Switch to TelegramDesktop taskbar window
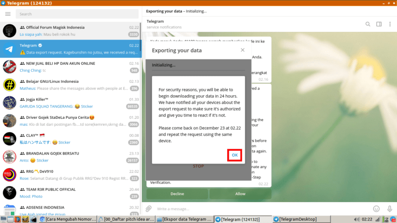This screenshot has width=397, height=223. click(301, 219)
